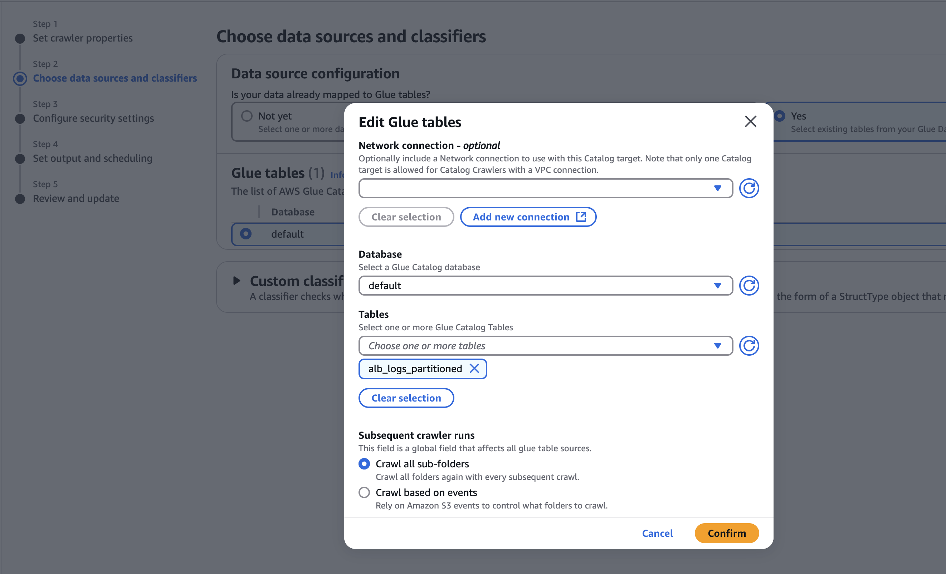Close the Edit Glue tables dialog
The width and height of the screenshot is (946, 574).
click(750, 122)
